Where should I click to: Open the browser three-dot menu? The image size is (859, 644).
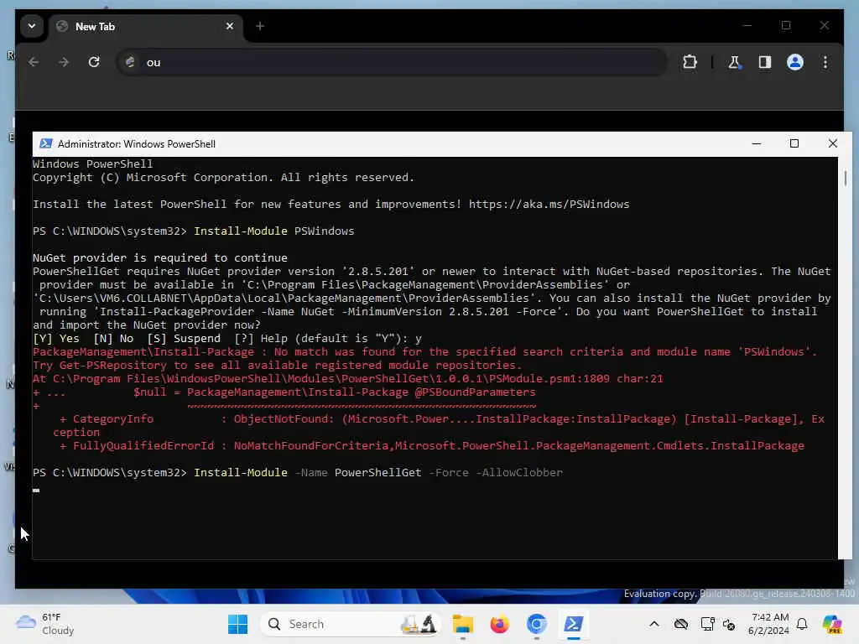[x=825, y=62]
